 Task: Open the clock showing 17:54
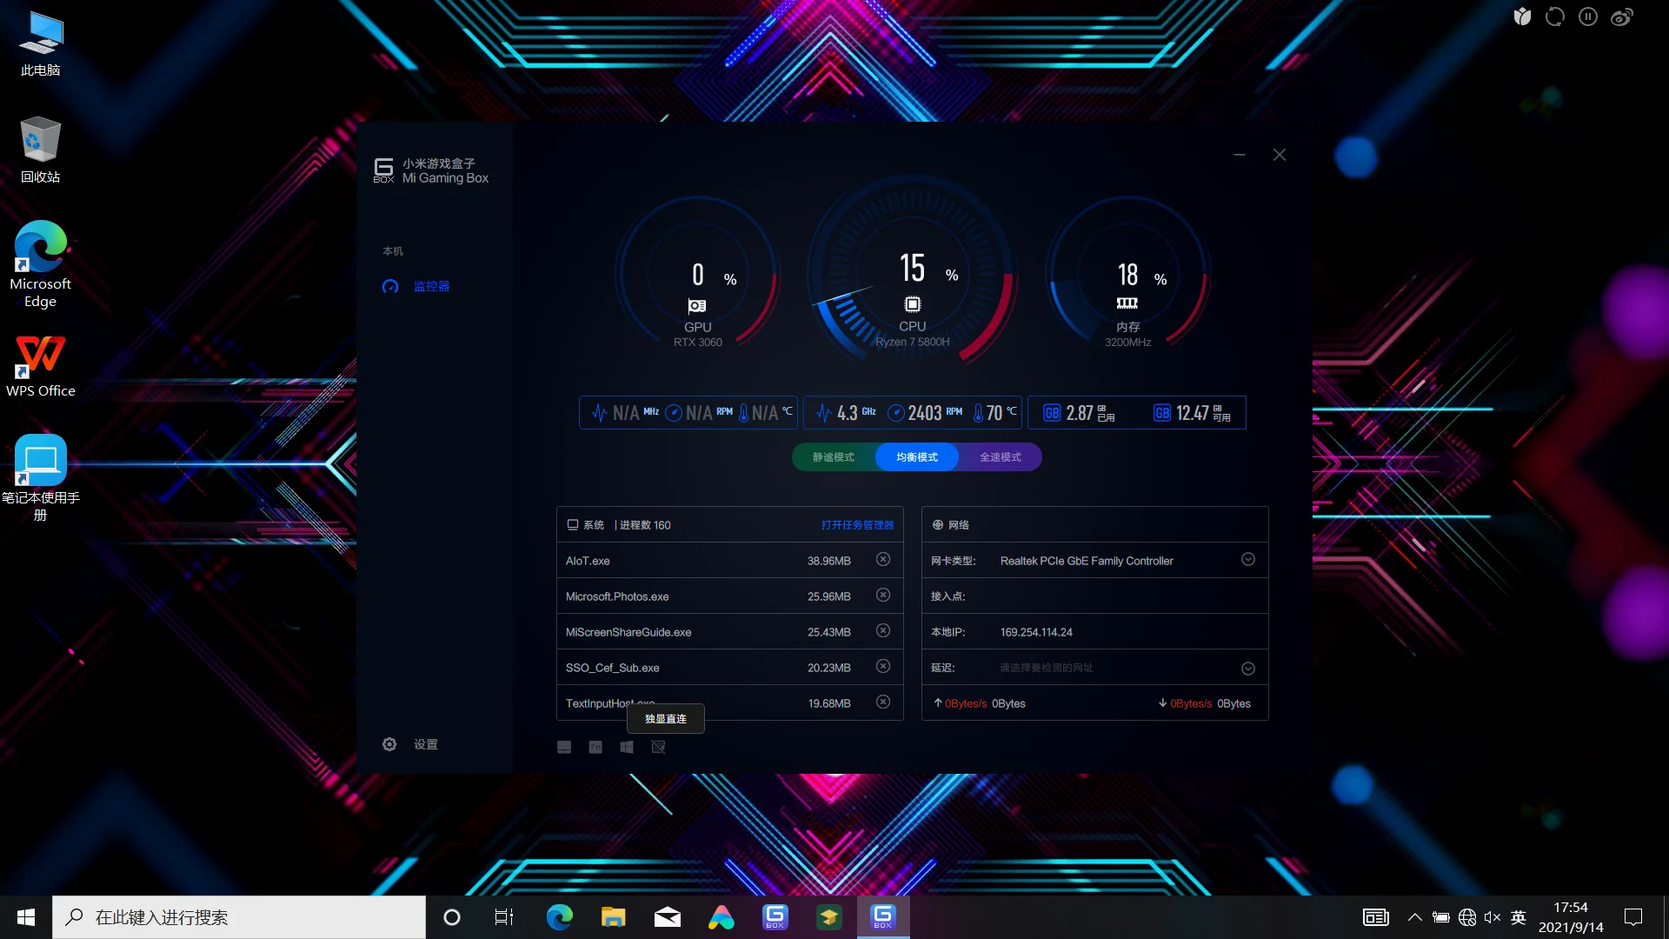coord(1571,917)
